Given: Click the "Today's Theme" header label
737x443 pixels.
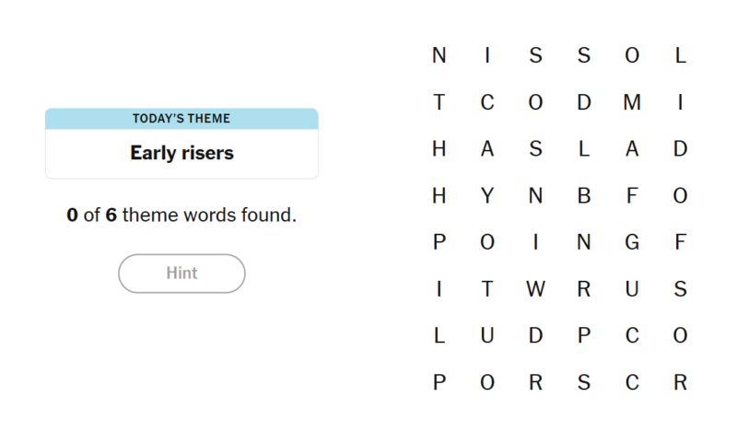Looking at the screenshot, I should tap(181, 119).
